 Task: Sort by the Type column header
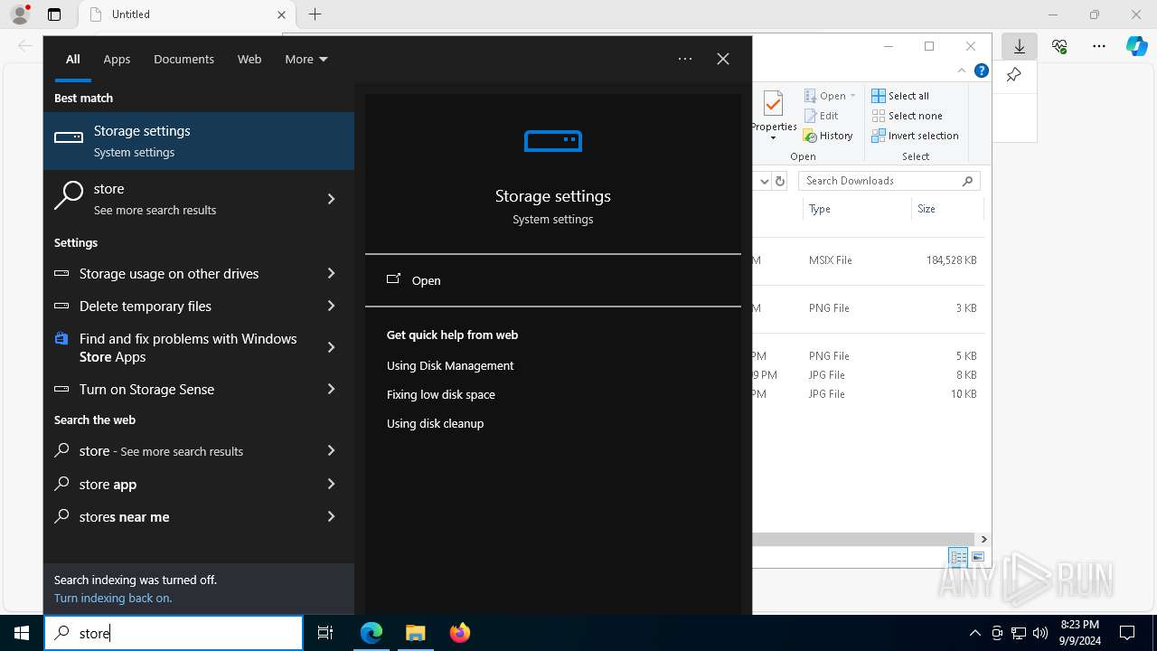pos(857,209)
